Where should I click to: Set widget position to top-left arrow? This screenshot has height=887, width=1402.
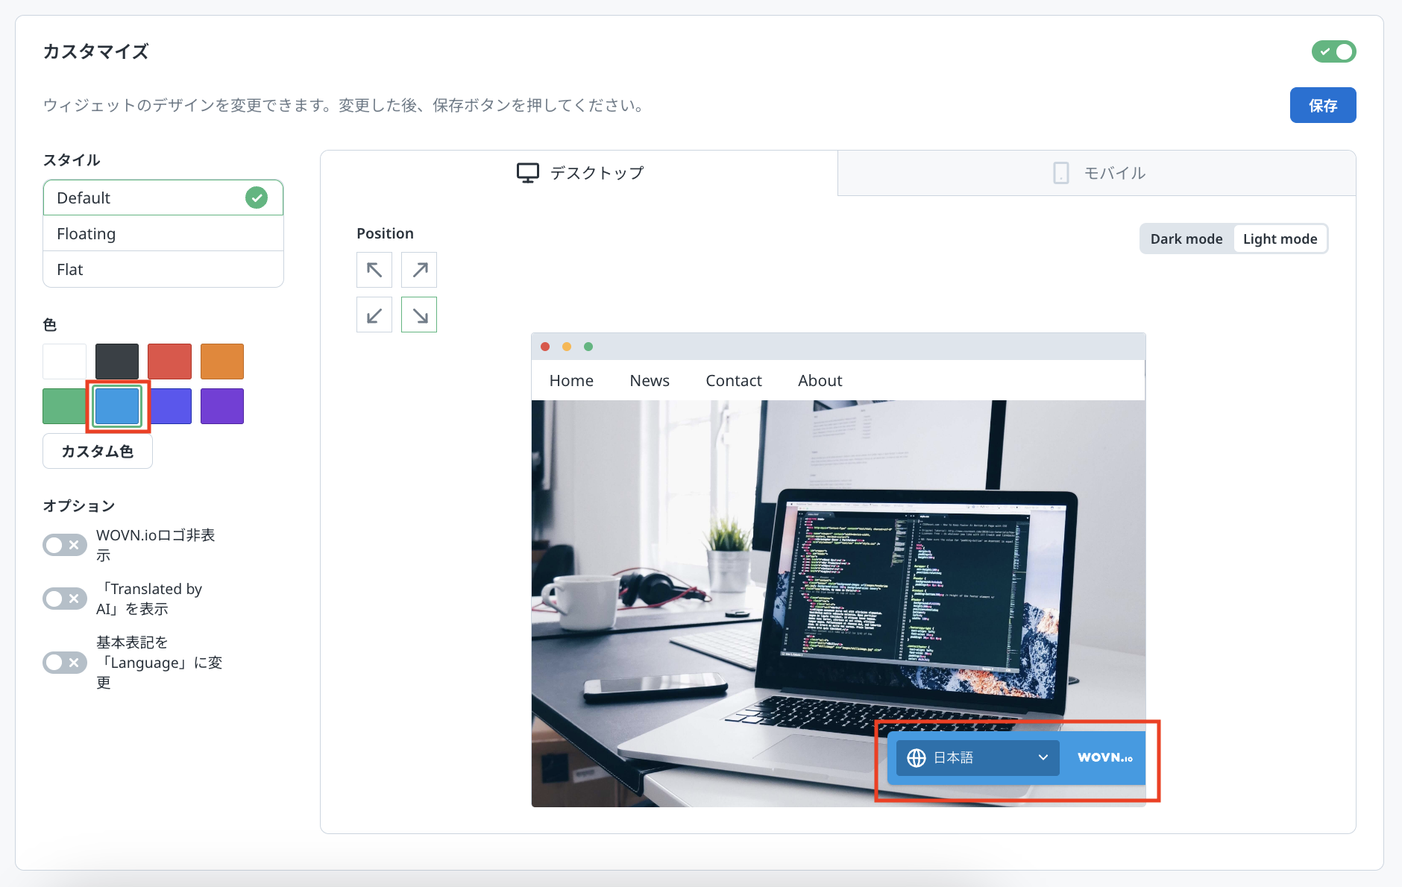[374, 270]
